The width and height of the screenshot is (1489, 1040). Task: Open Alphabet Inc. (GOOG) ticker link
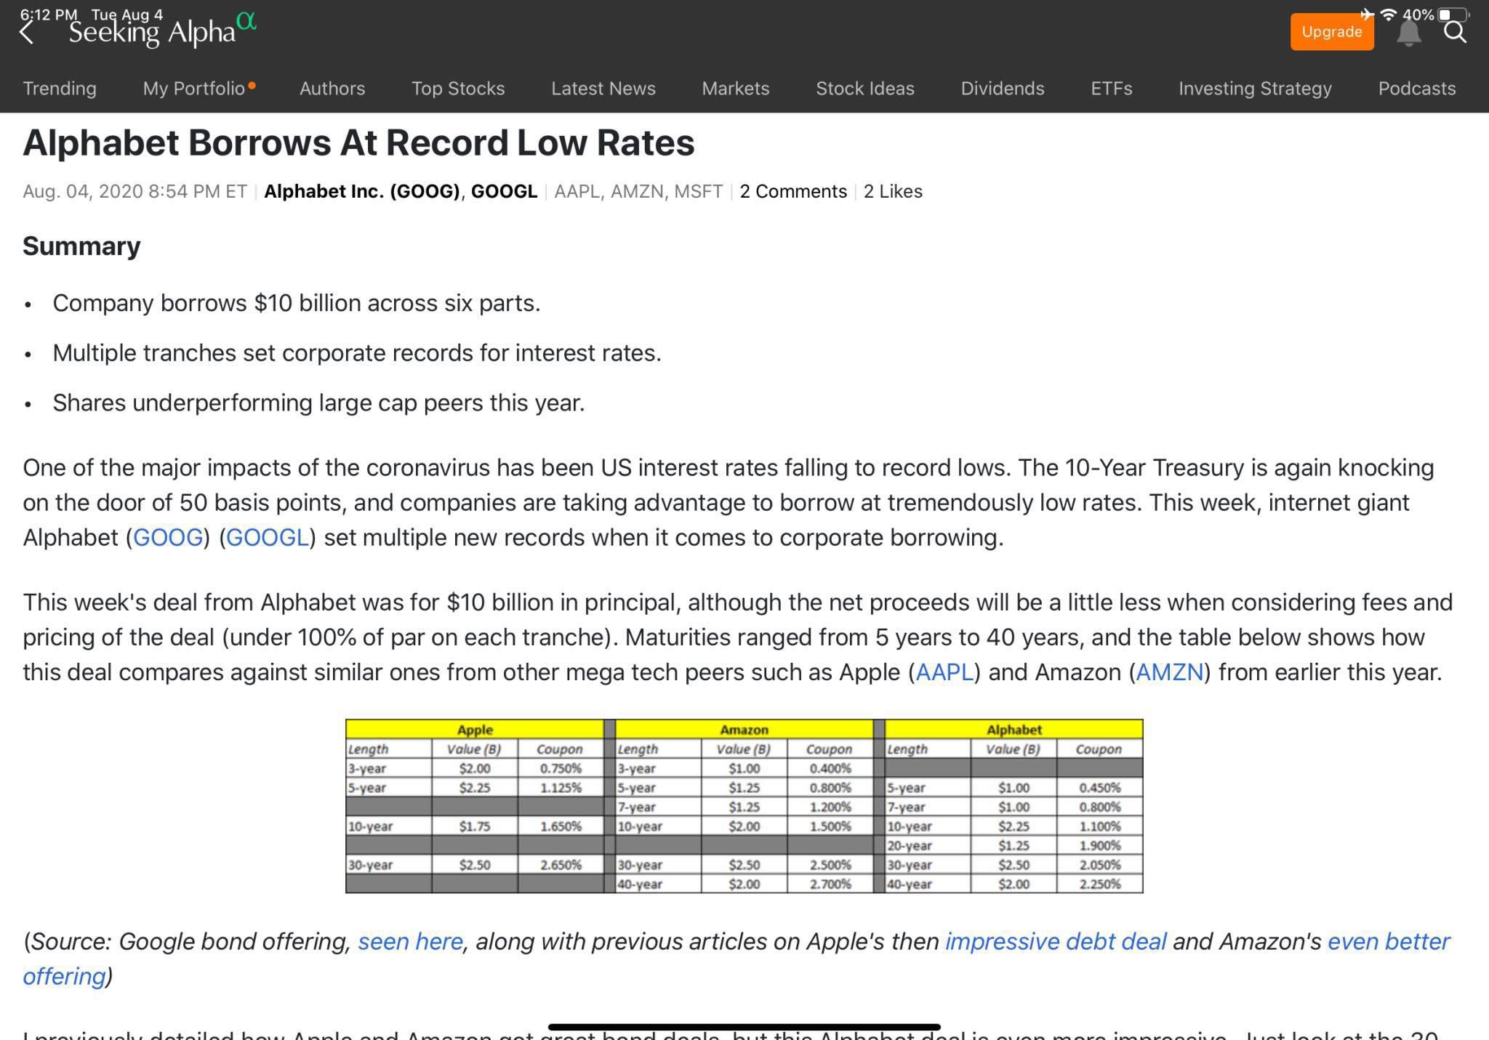(x=362, y=191)
